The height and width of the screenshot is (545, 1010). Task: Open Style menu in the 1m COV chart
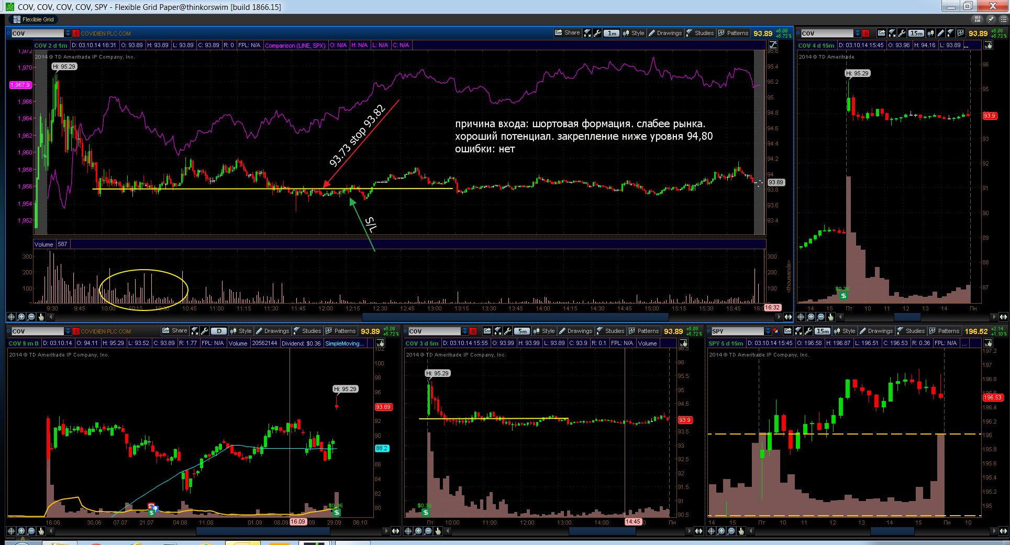pyautogui.click(x=634, y=33)
